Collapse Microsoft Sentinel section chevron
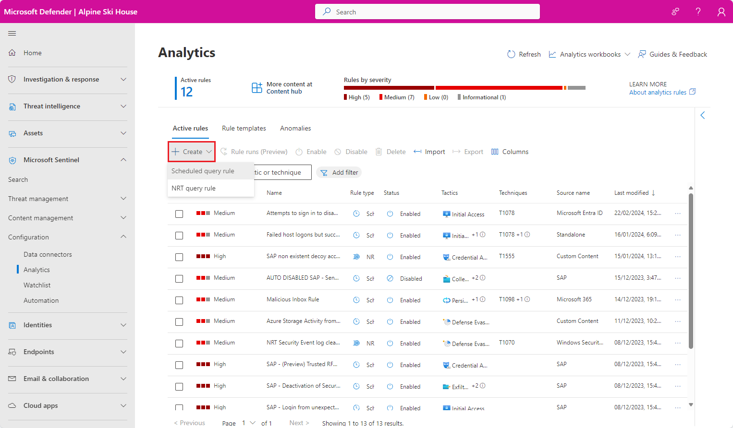 (123, 160)
